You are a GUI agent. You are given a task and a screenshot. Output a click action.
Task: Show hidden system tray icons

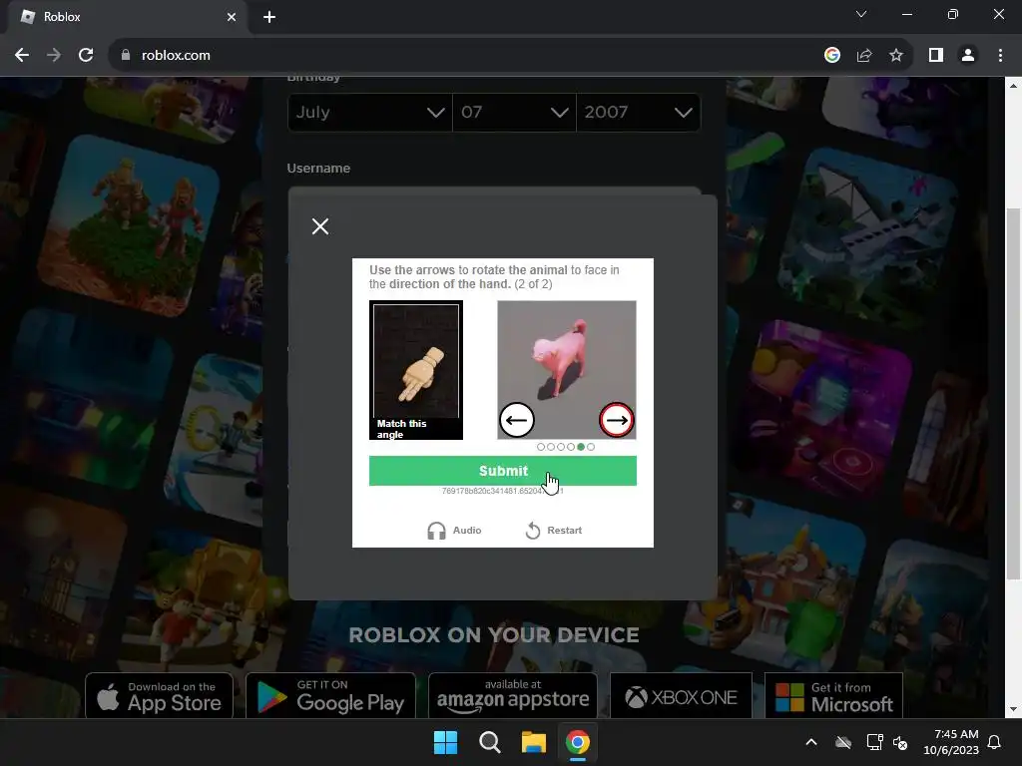click(811, 742)
